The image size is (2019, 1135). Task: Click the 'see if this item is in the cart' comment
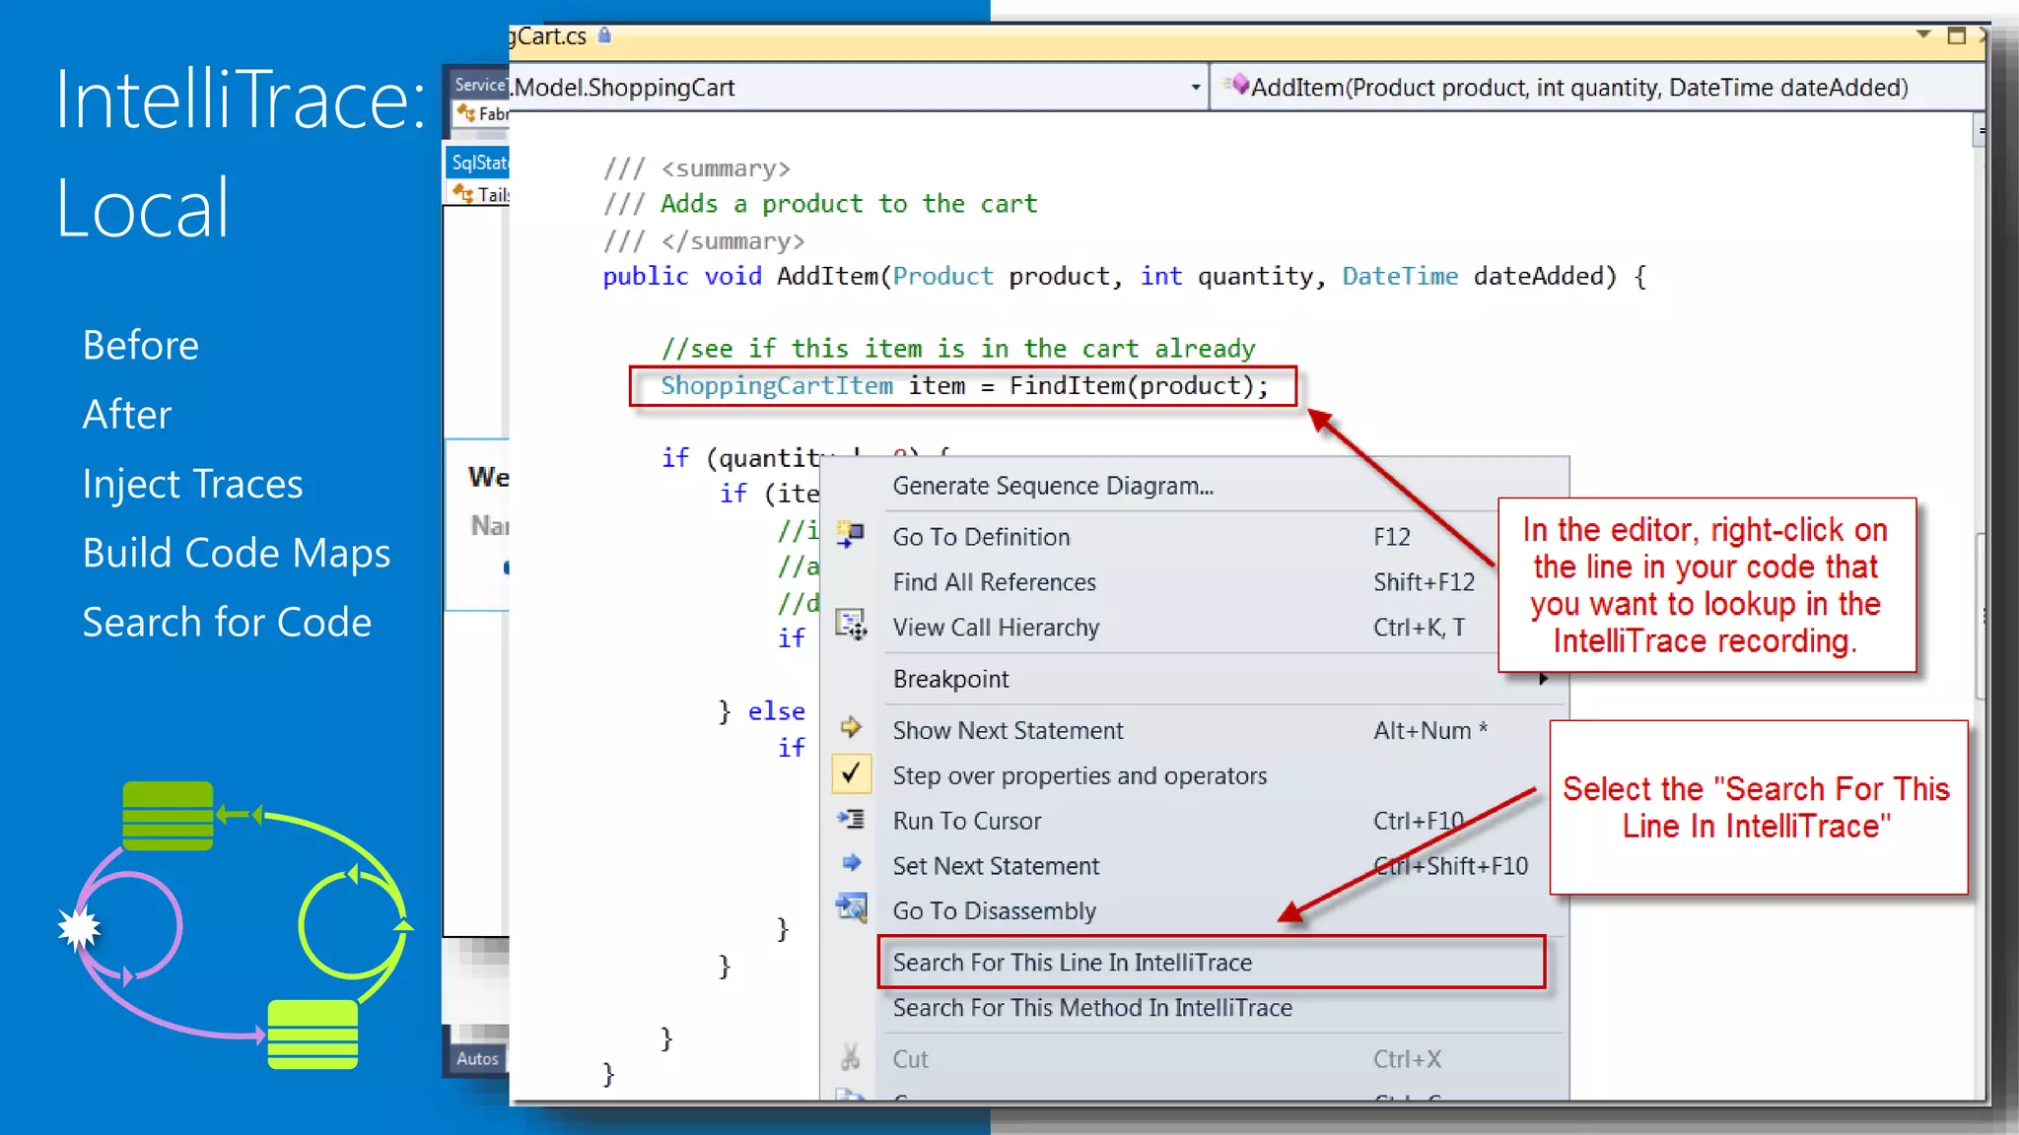click(958, 349)
